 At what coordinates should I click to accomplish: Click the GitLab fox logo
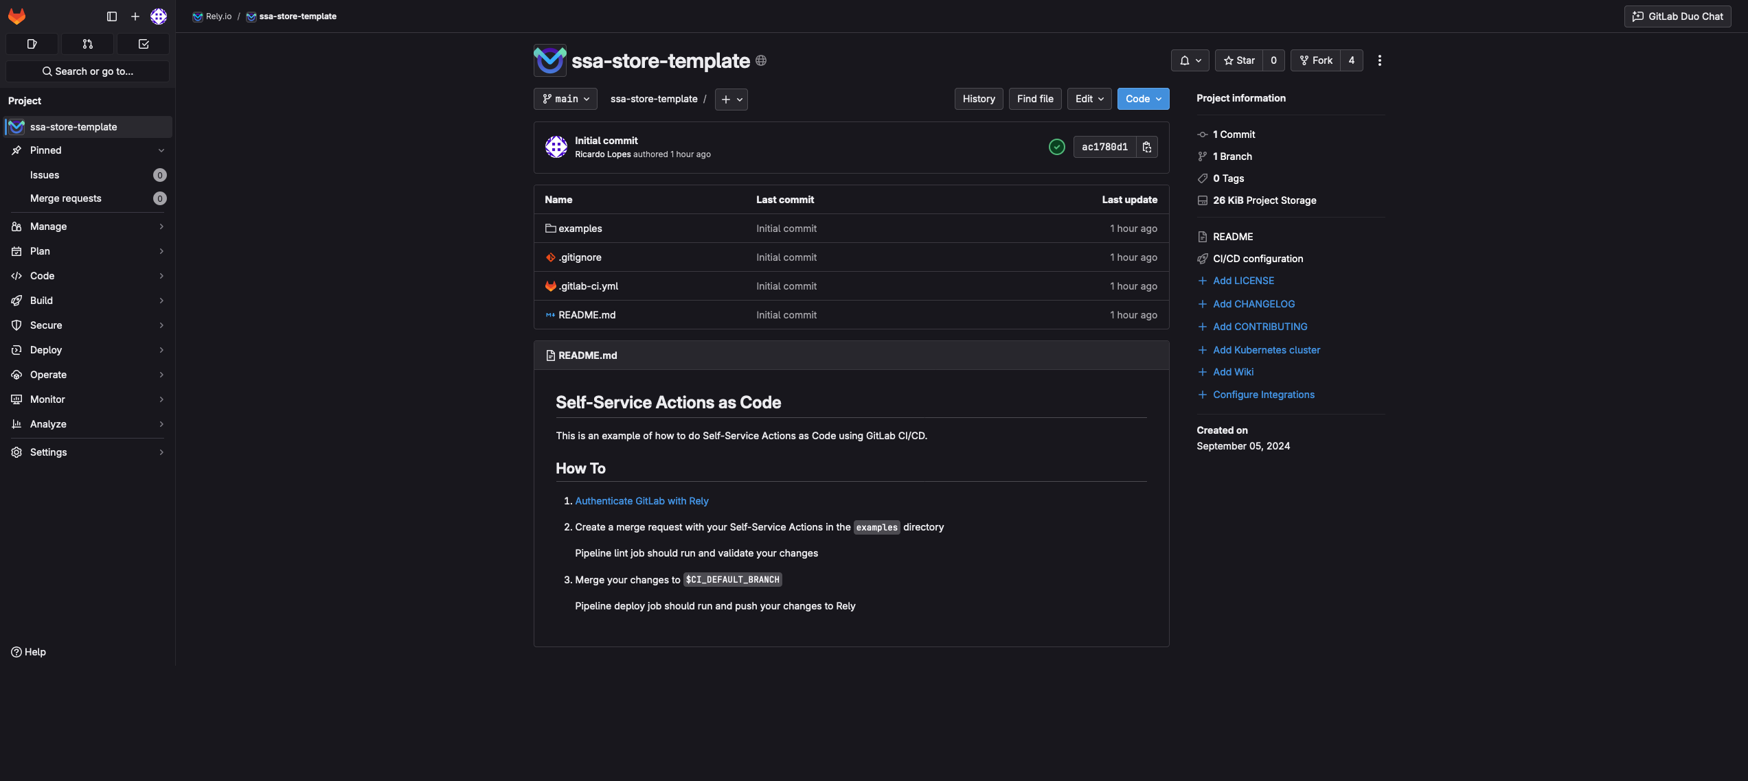[16, 16]
